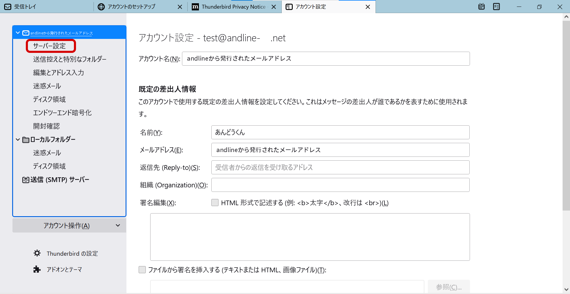Check ファイルから署名を挿入する checkbox

click(x=142, y=270)
